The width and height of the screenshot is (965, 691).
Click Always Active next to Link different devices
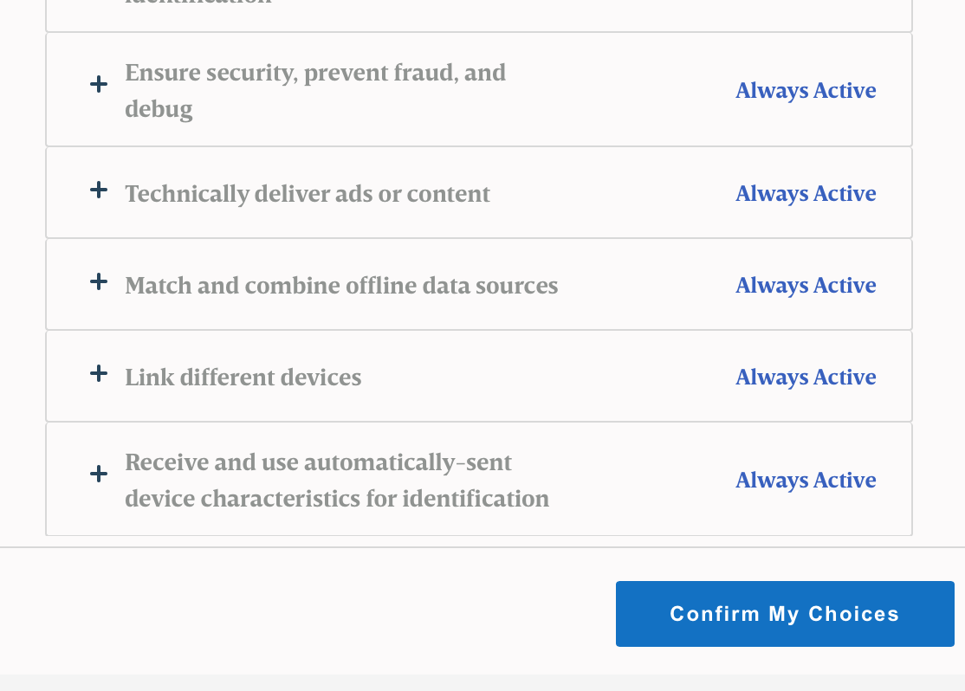click(806, 377)
